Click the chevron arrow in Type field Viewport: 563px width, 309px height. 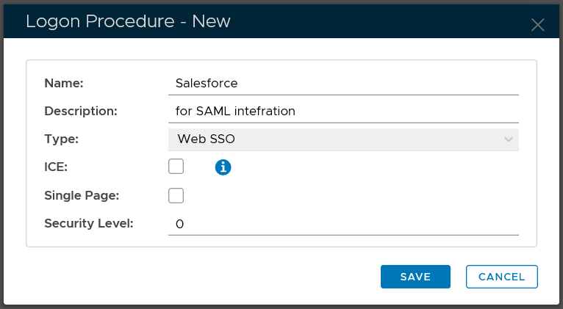(508, 139)
